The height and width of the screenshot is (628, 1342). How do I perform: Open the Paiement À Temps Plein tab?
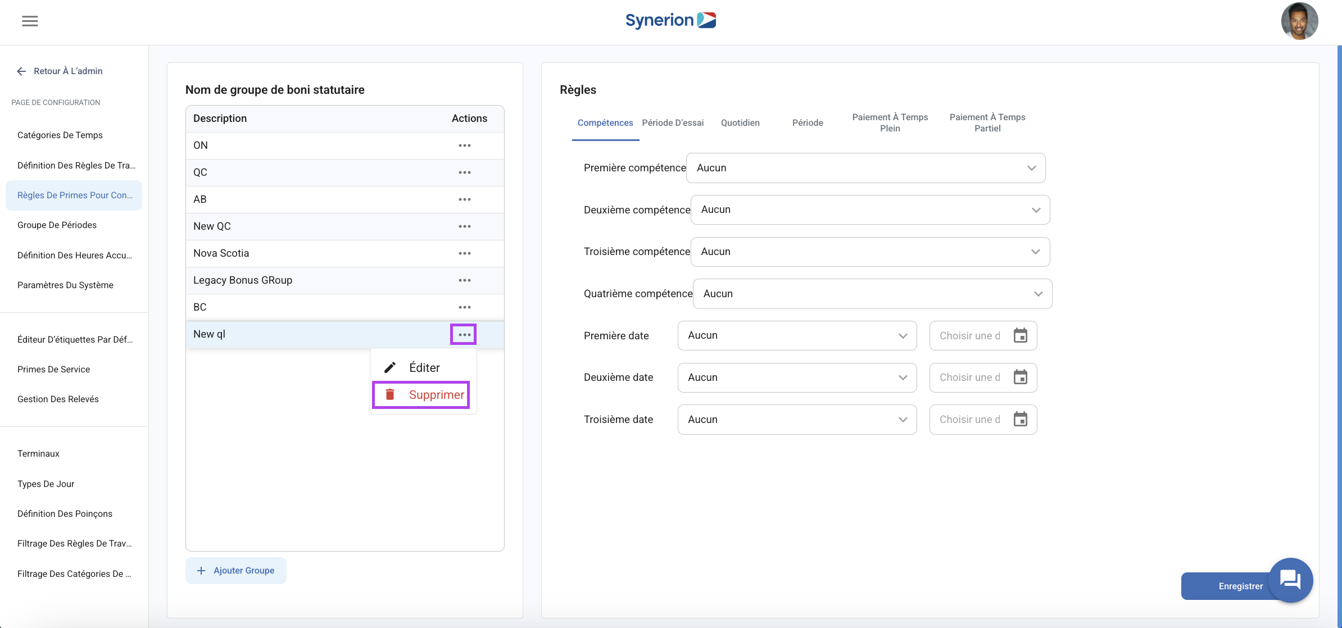pyautogui.click(x=890, y=123)
